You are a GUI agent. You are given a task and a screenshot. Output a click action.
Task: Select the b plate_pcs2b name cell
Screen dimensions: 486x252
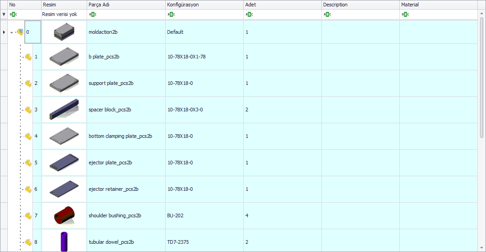tap(126, 57)
